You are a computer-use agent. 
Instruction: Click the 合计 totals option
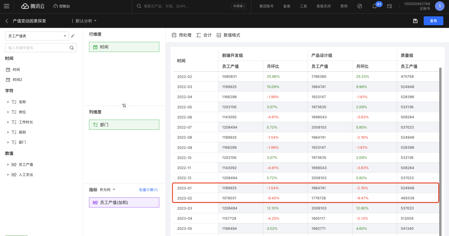click(204, 35)
